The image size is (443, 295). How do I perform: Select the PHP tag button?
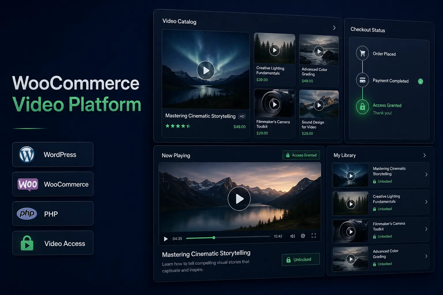(x=53, y=213)
